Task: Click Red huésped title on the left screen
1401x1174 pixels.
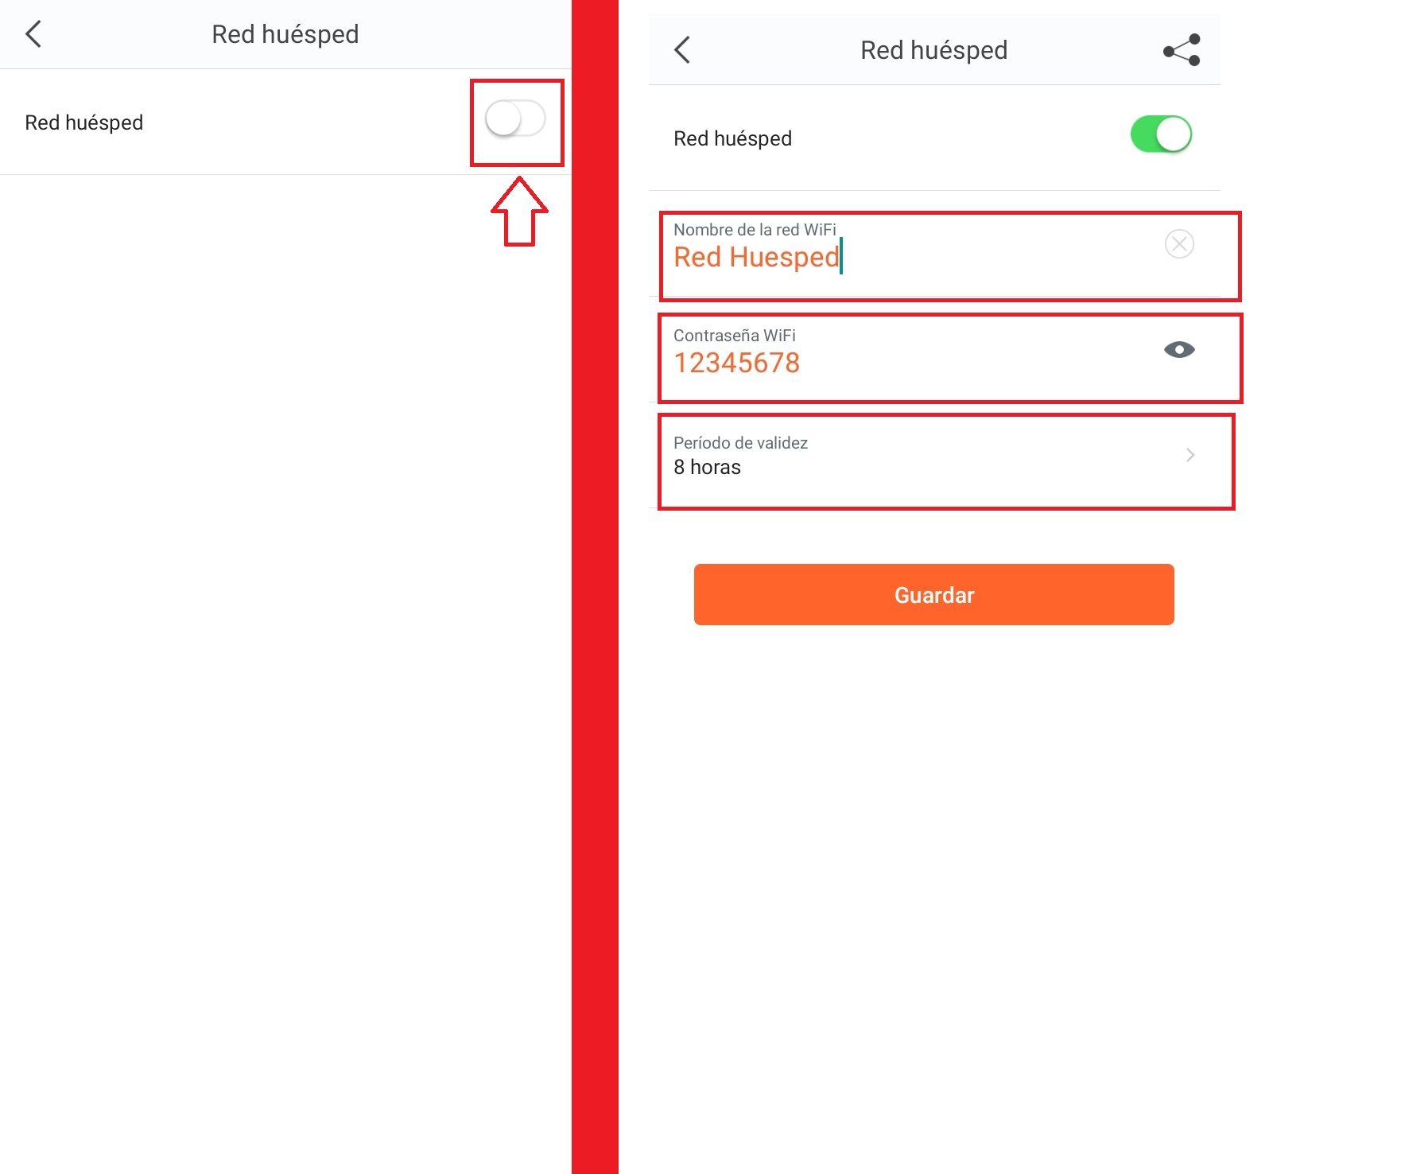Action: (x=285, y=35)
